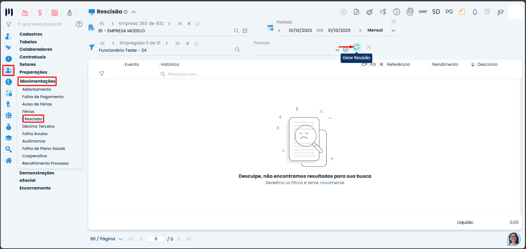Click the green Gerar Rescisão refresh icon

point(357,47)
